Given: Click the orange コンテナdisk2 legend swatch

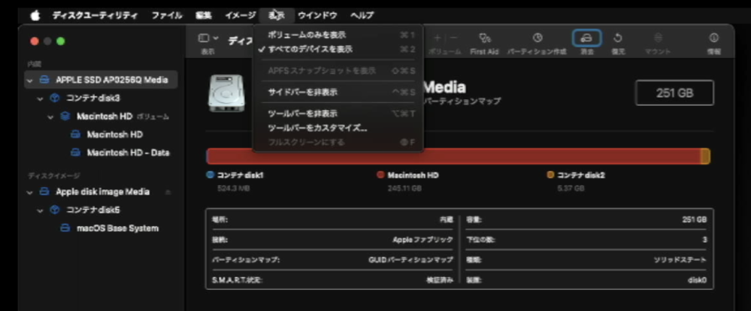Looking at the screenshot, I should click(550, 175).
